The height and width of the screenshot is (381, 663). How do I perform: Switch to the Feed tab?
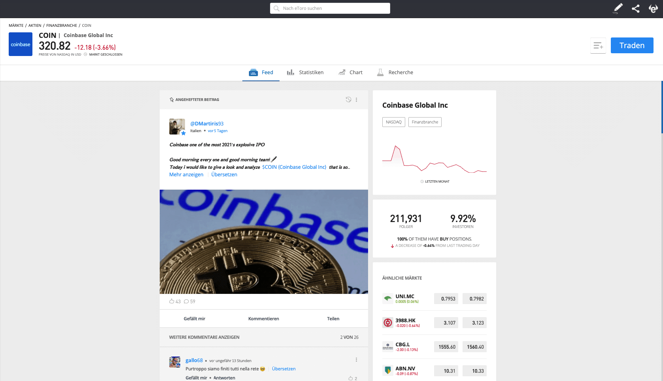pos(261,73)
